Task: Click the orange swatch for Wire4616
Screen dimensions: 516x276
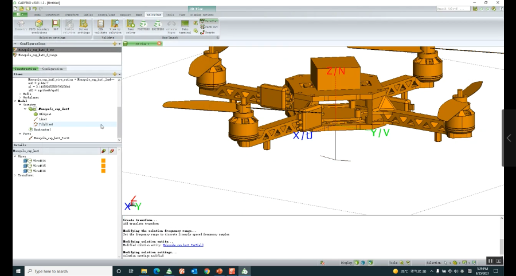Action: click(x=103, y=171)
